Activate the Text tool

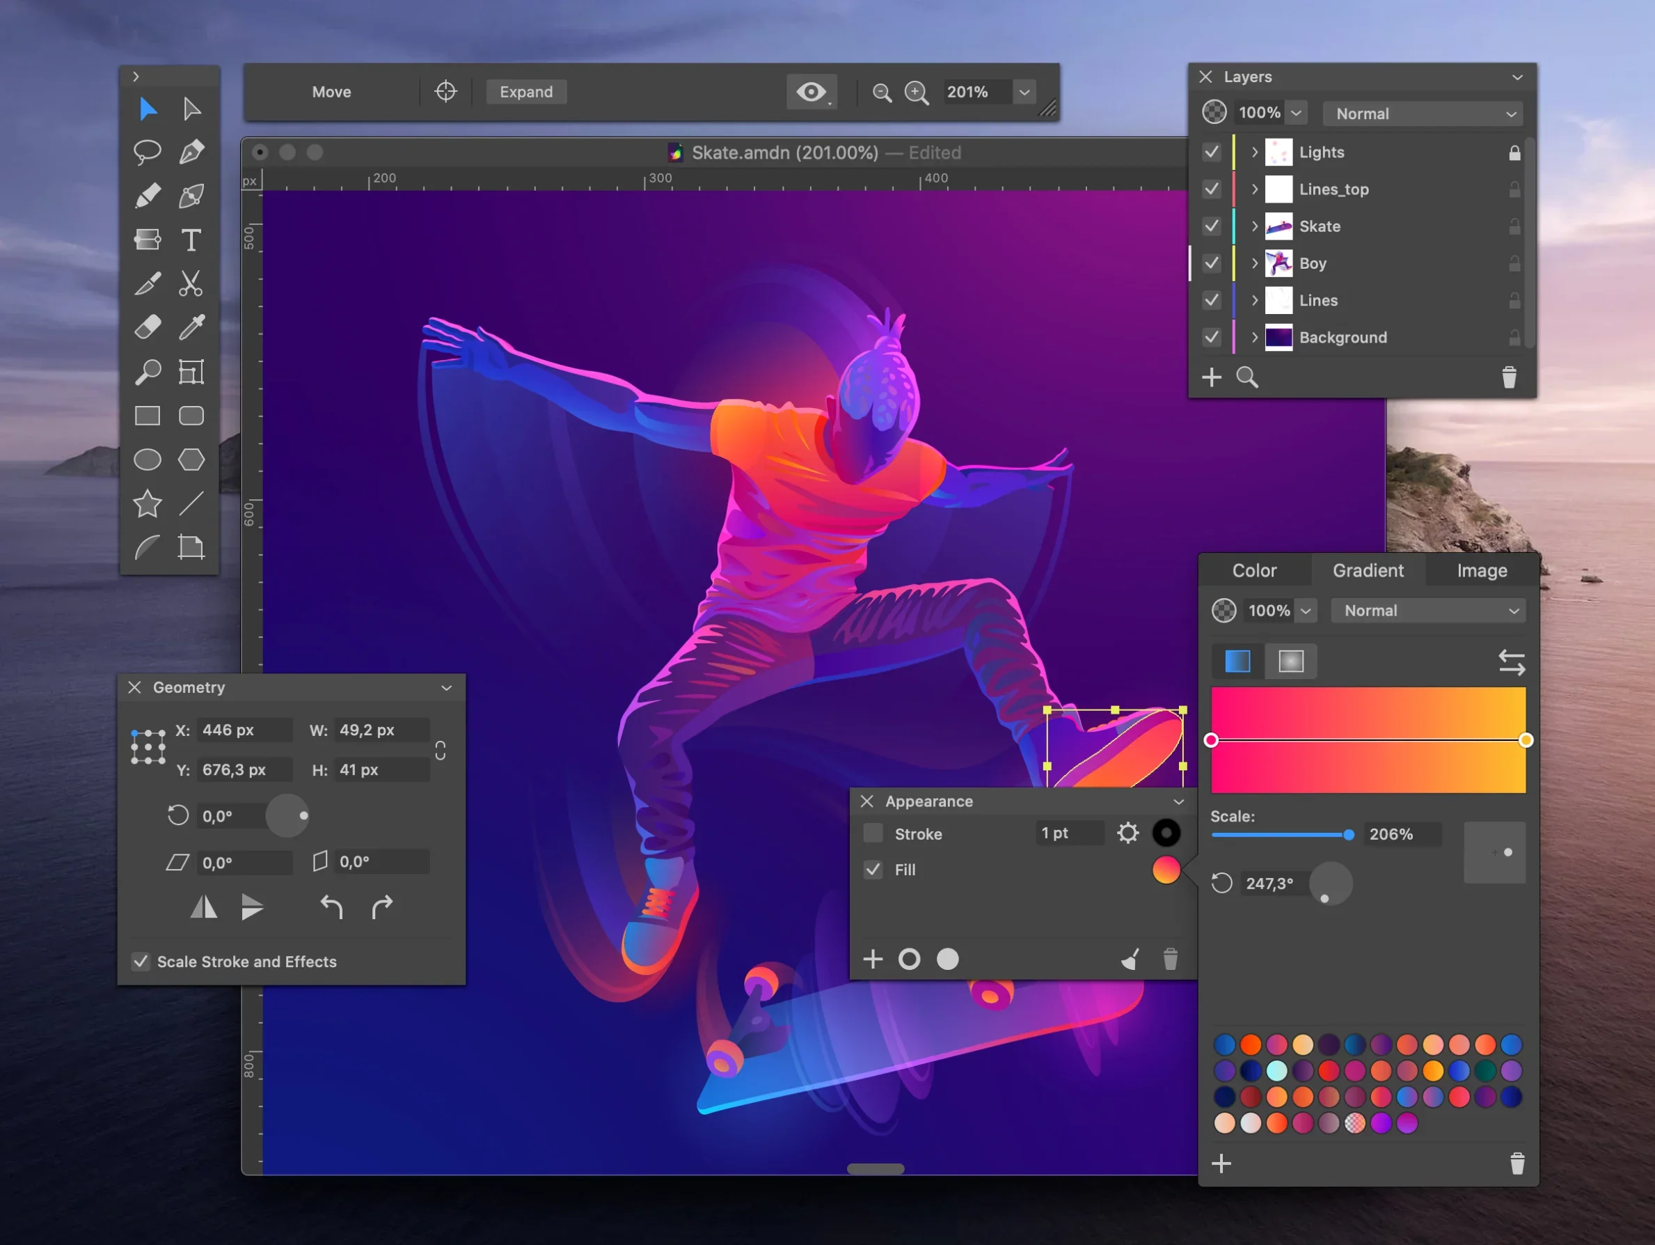coord(191,240)
